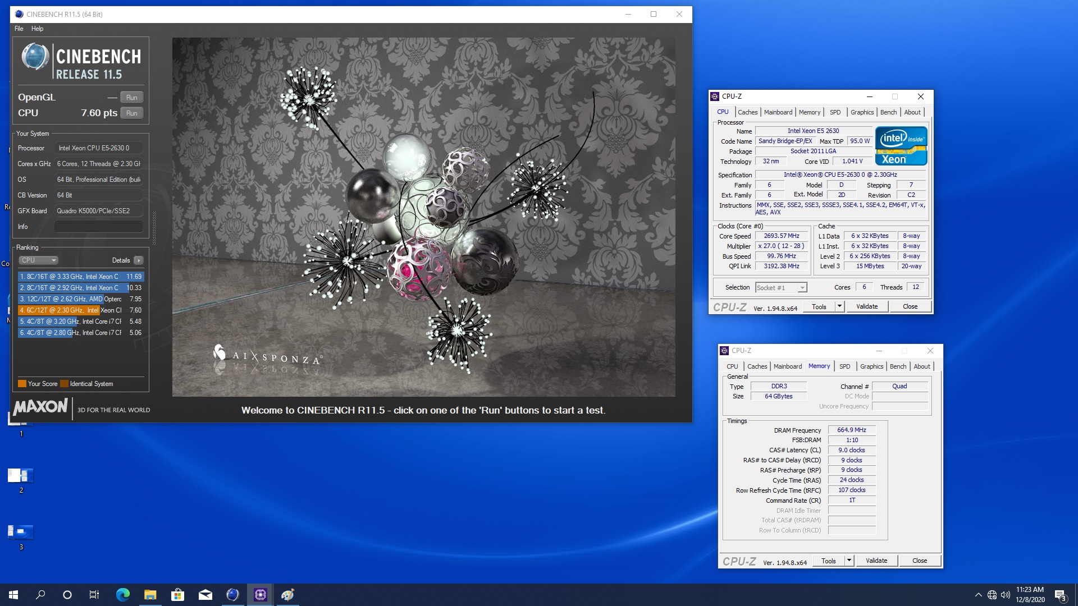
Task: Click upper CPU-Z title bar icon
Action: [x=715, y=97]
